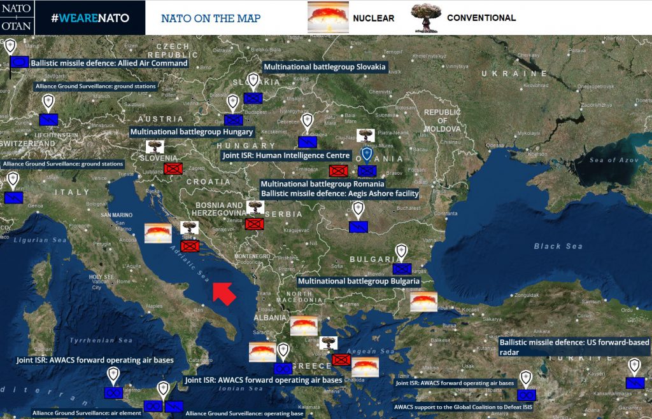Click "Joint ISR: Human Intelligence Centre" label
Viewport: 652px width, 419px height.
[x=286, y=156]
